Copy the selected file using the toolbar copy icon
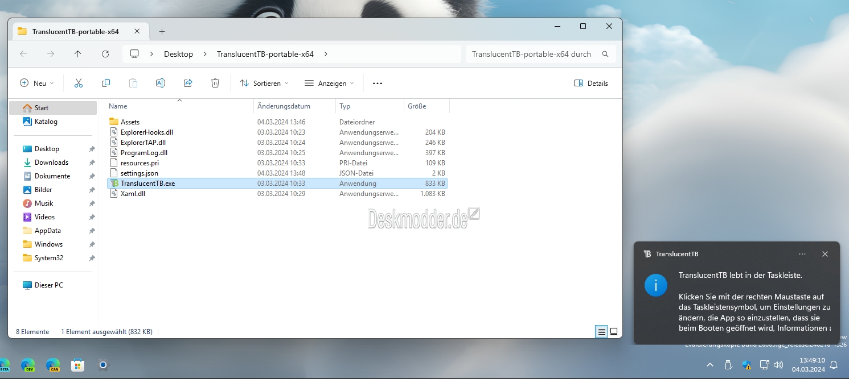Image resolution: width=849 pixels, height=379 pixels. click(x=106, y=83)
